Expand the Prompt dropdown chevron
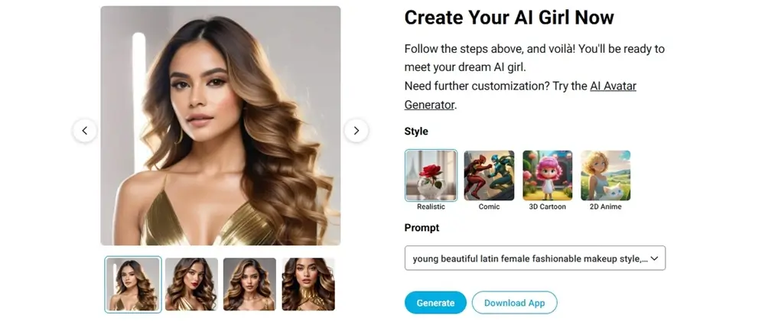The height and width of the screenshot is (325, 765). click(655, 258)
